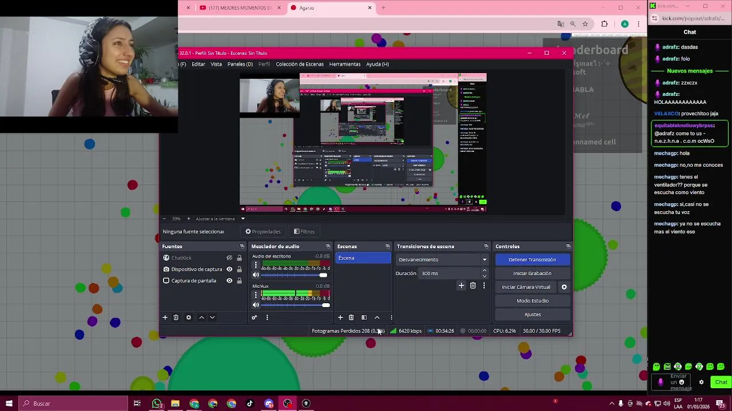Delete scene using Escenas trash icon
Image resolution: width=732 pixels, height=411 pixels.
pyautogui.click(x=351, y=317)
